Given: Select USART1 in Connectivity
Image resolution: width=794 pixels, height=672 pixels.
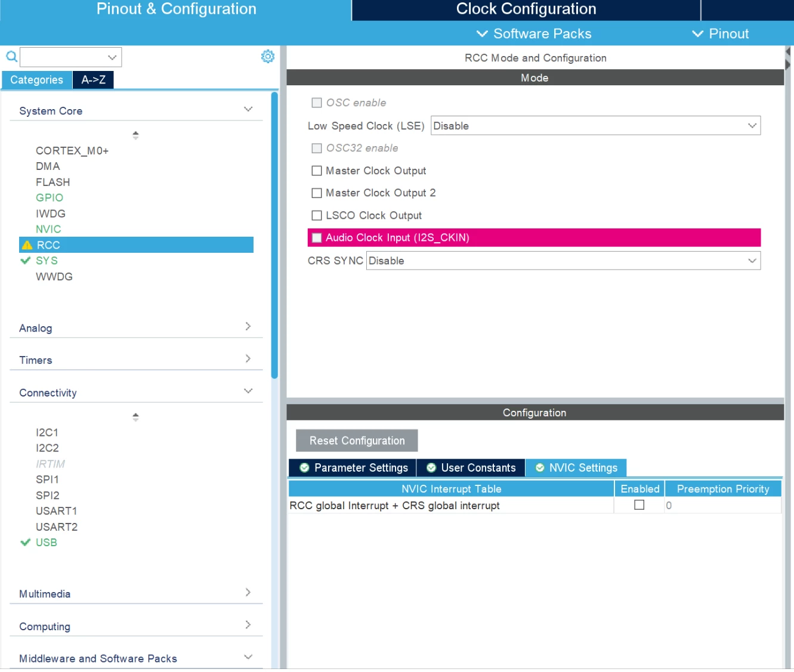Looking at the screenshot, I should click(x=56, y=511).
